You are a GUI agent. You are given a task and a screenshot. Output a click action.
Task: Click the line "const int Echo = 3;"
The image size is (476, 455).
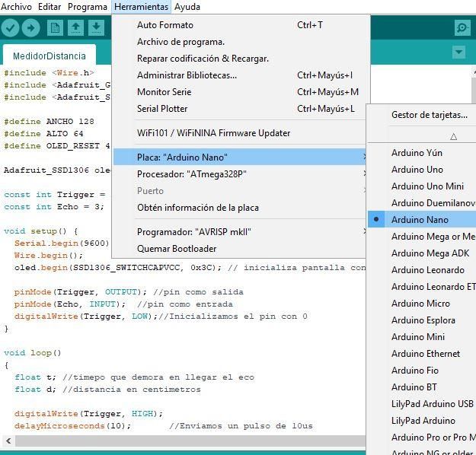[54, 207]
